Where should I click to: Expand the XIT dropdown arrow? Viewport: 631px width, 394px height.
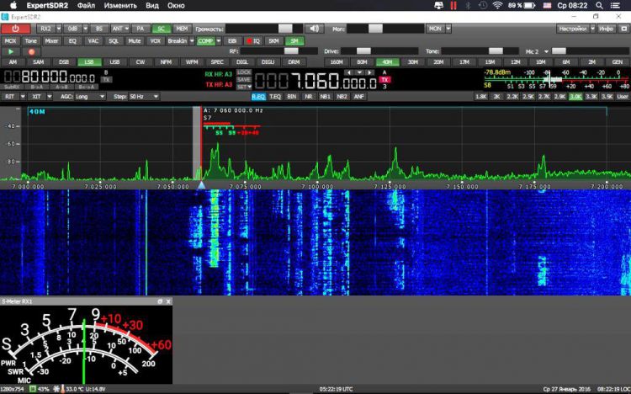pyautogui.click(x=50, y=96)
